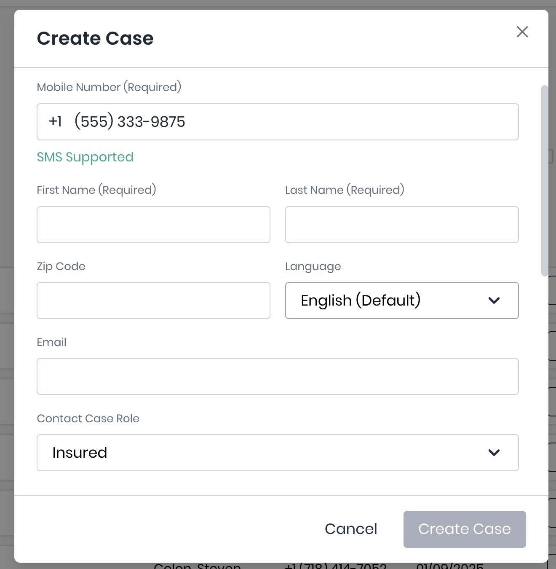Close the Create Case dialog with X
Image resolution: width=556 pixels, height=569 pixels.
tap(522, 32)
